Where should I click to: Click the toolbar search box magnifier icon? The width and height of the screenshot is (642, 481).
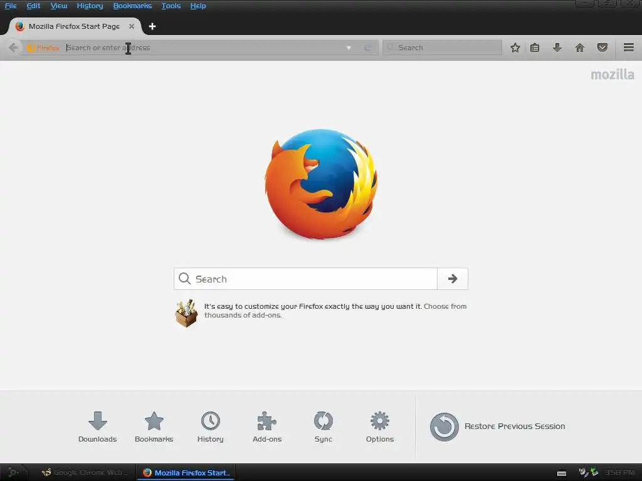[391, 48]
